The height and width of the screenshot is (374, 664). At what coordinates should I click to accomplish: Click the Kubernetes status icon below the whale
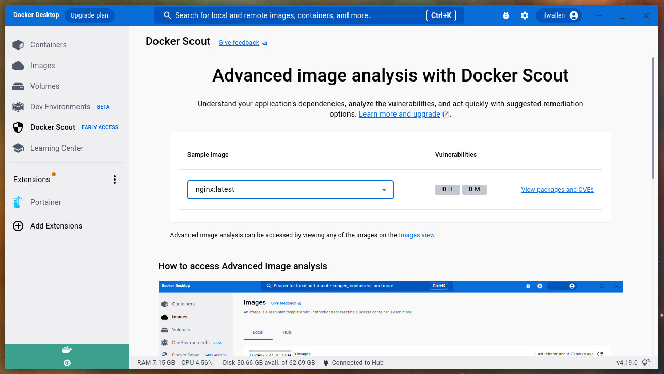coord(67,363)
